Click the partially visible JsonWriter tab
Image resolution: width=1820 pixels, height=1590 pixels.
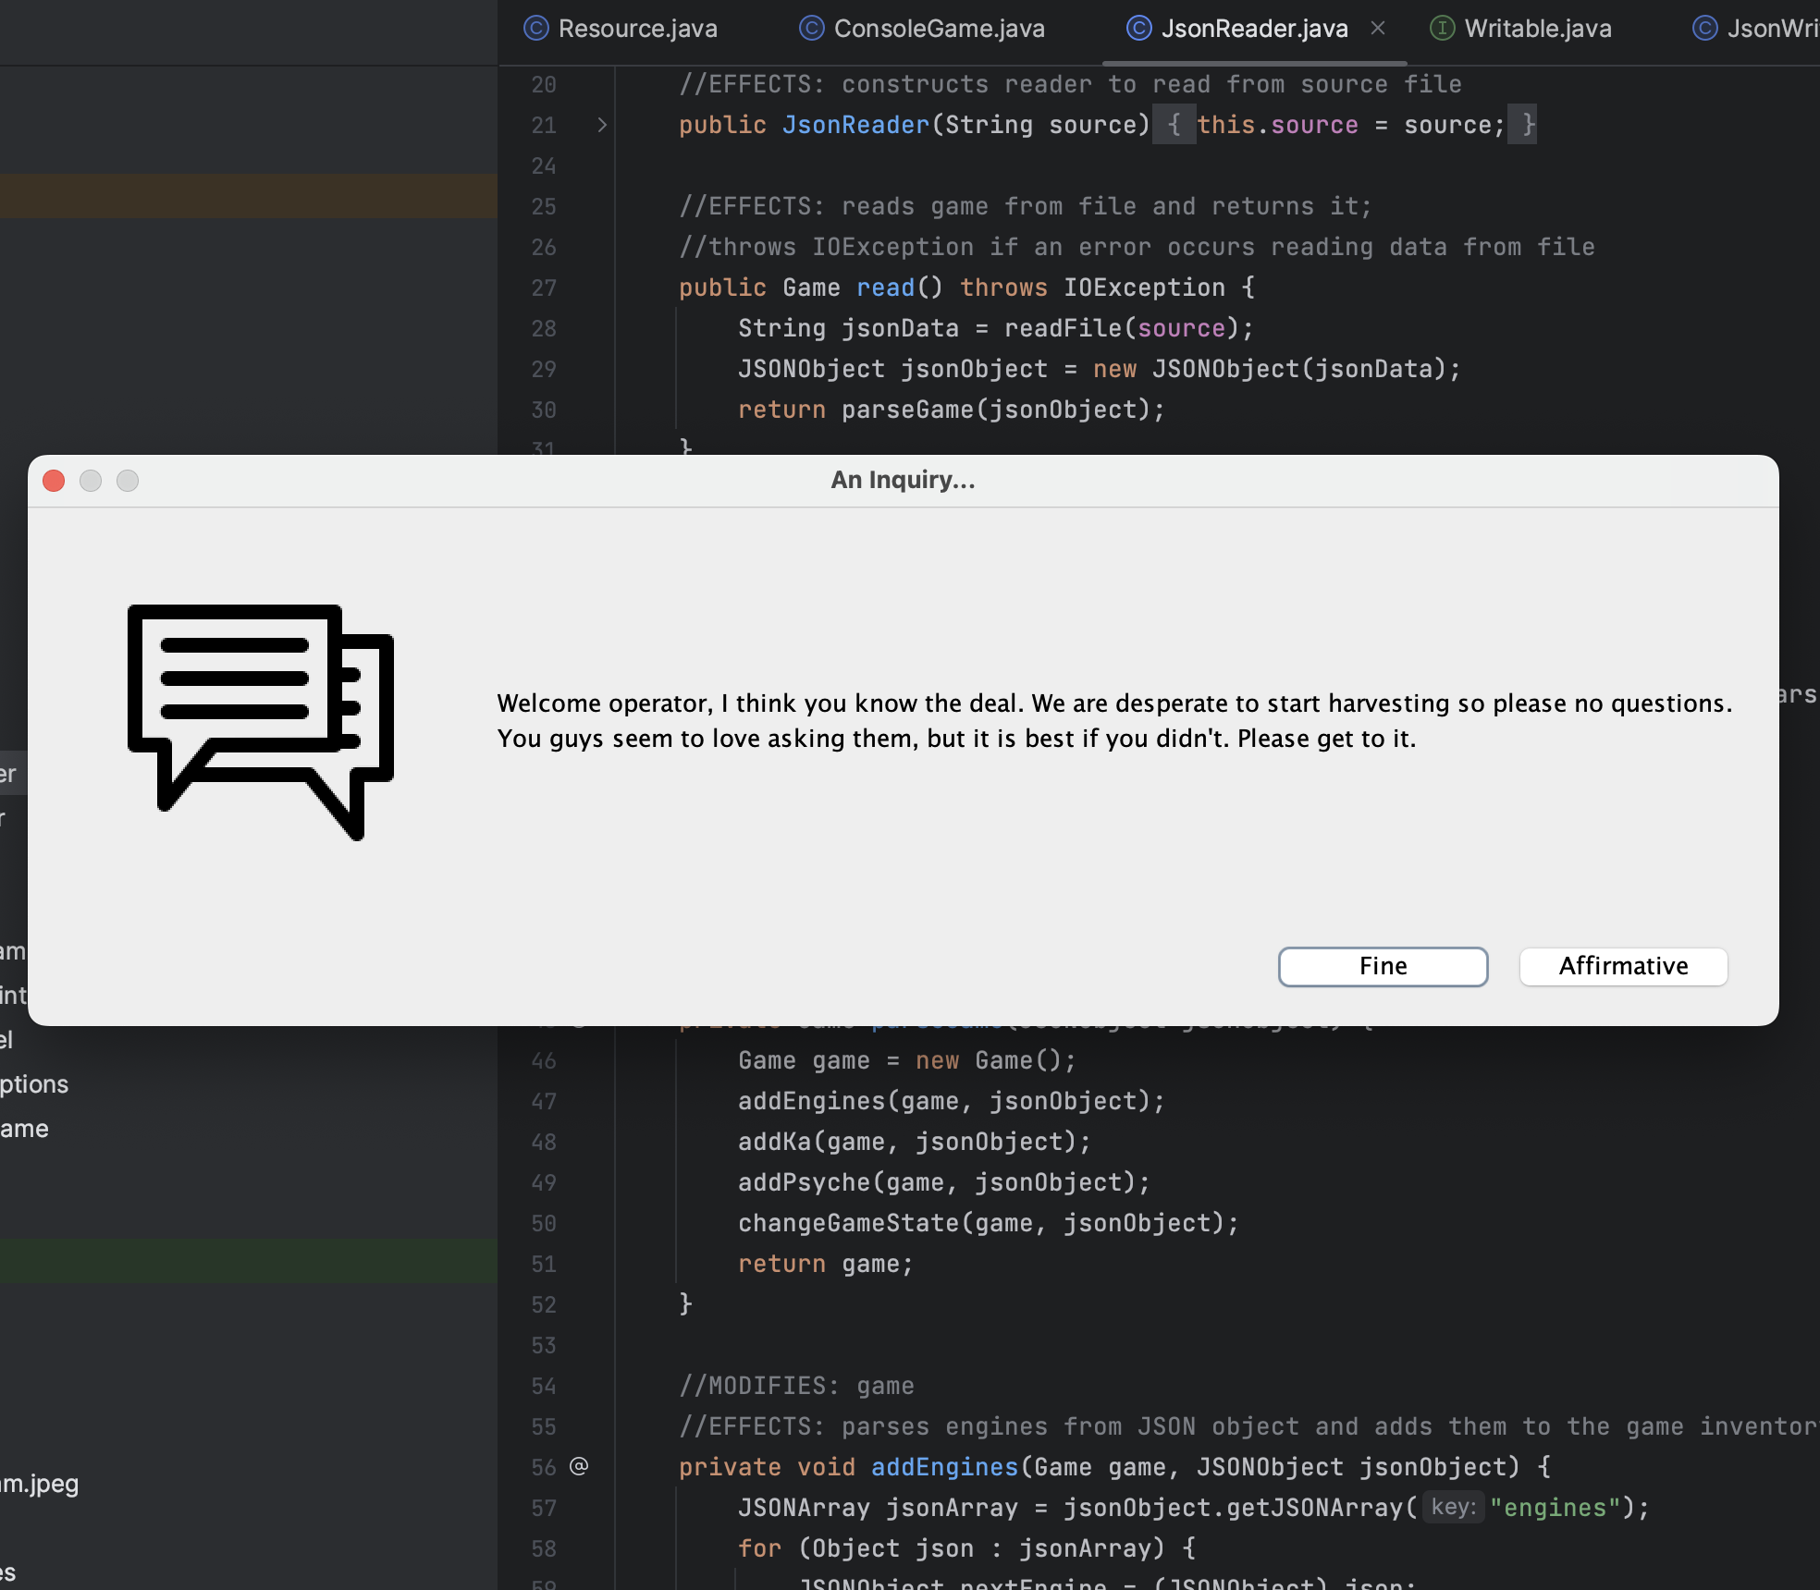(1766, 29)
